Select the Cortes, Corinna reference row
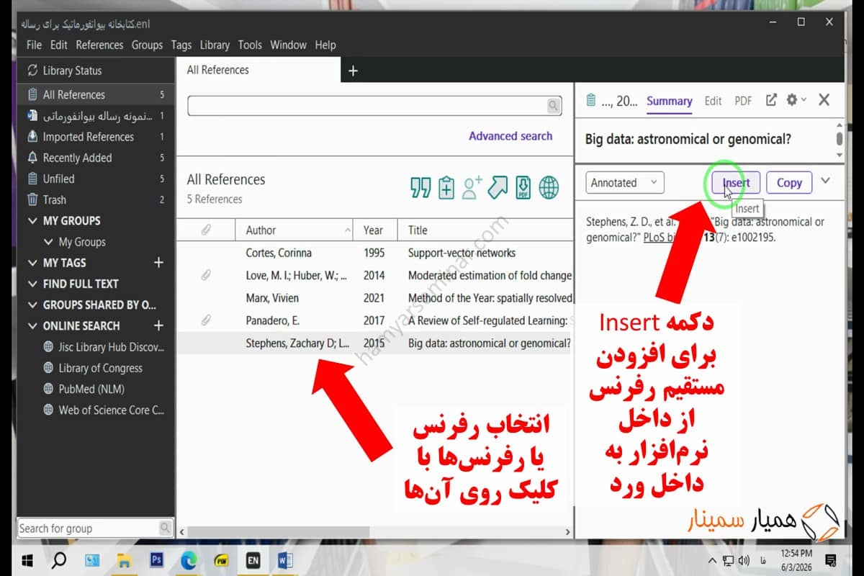This screenshot has height=576, width=864. pos(375,253)
